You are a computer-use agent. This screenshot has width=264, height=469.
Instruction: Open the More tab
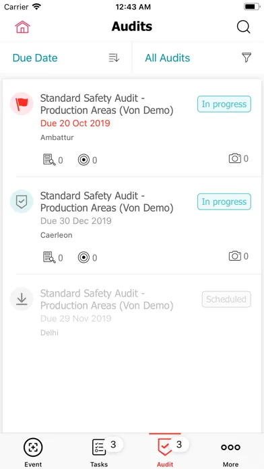[x=230, y=452]
